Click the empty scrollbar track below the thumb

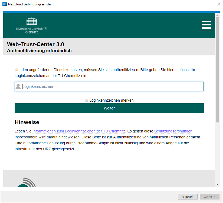217,151
